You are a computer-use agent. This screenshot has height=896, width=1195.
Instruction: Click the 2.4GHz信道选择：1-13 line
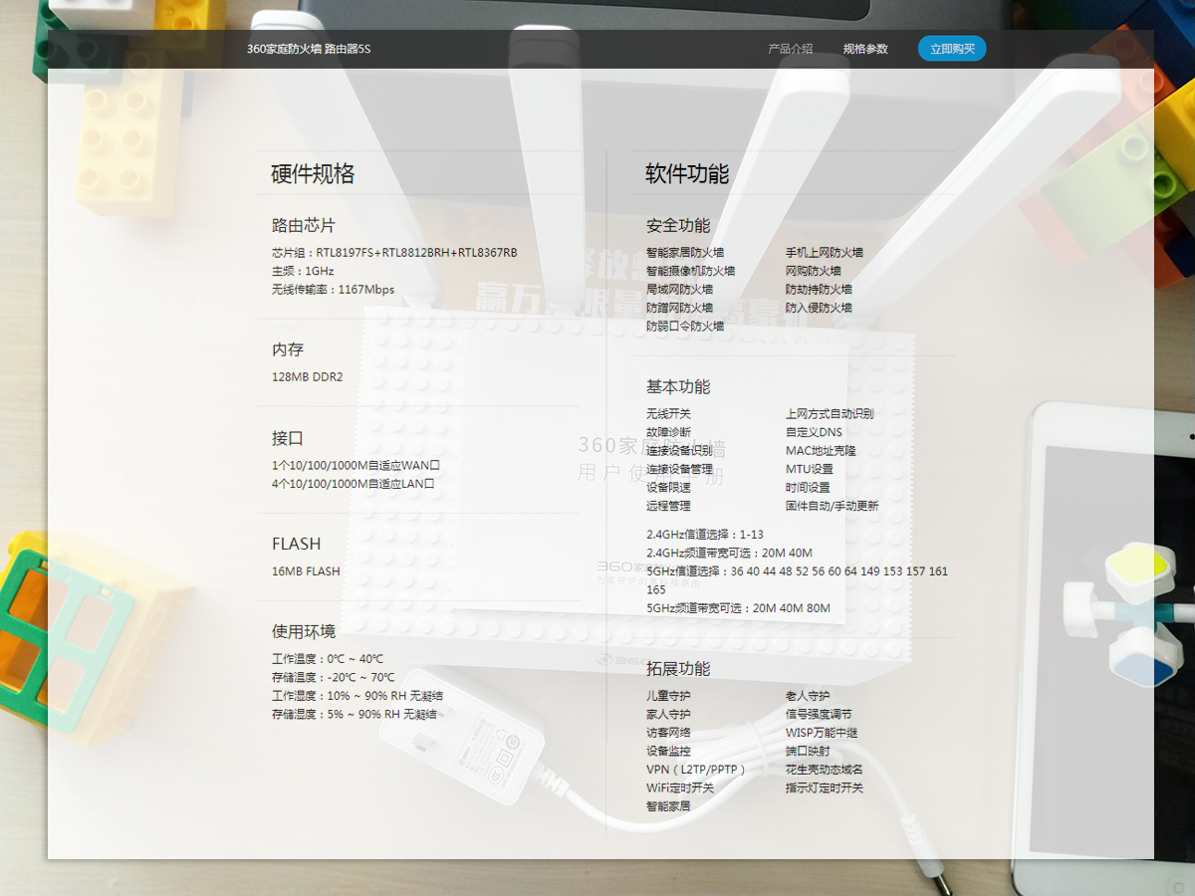[x=705, y=535]
